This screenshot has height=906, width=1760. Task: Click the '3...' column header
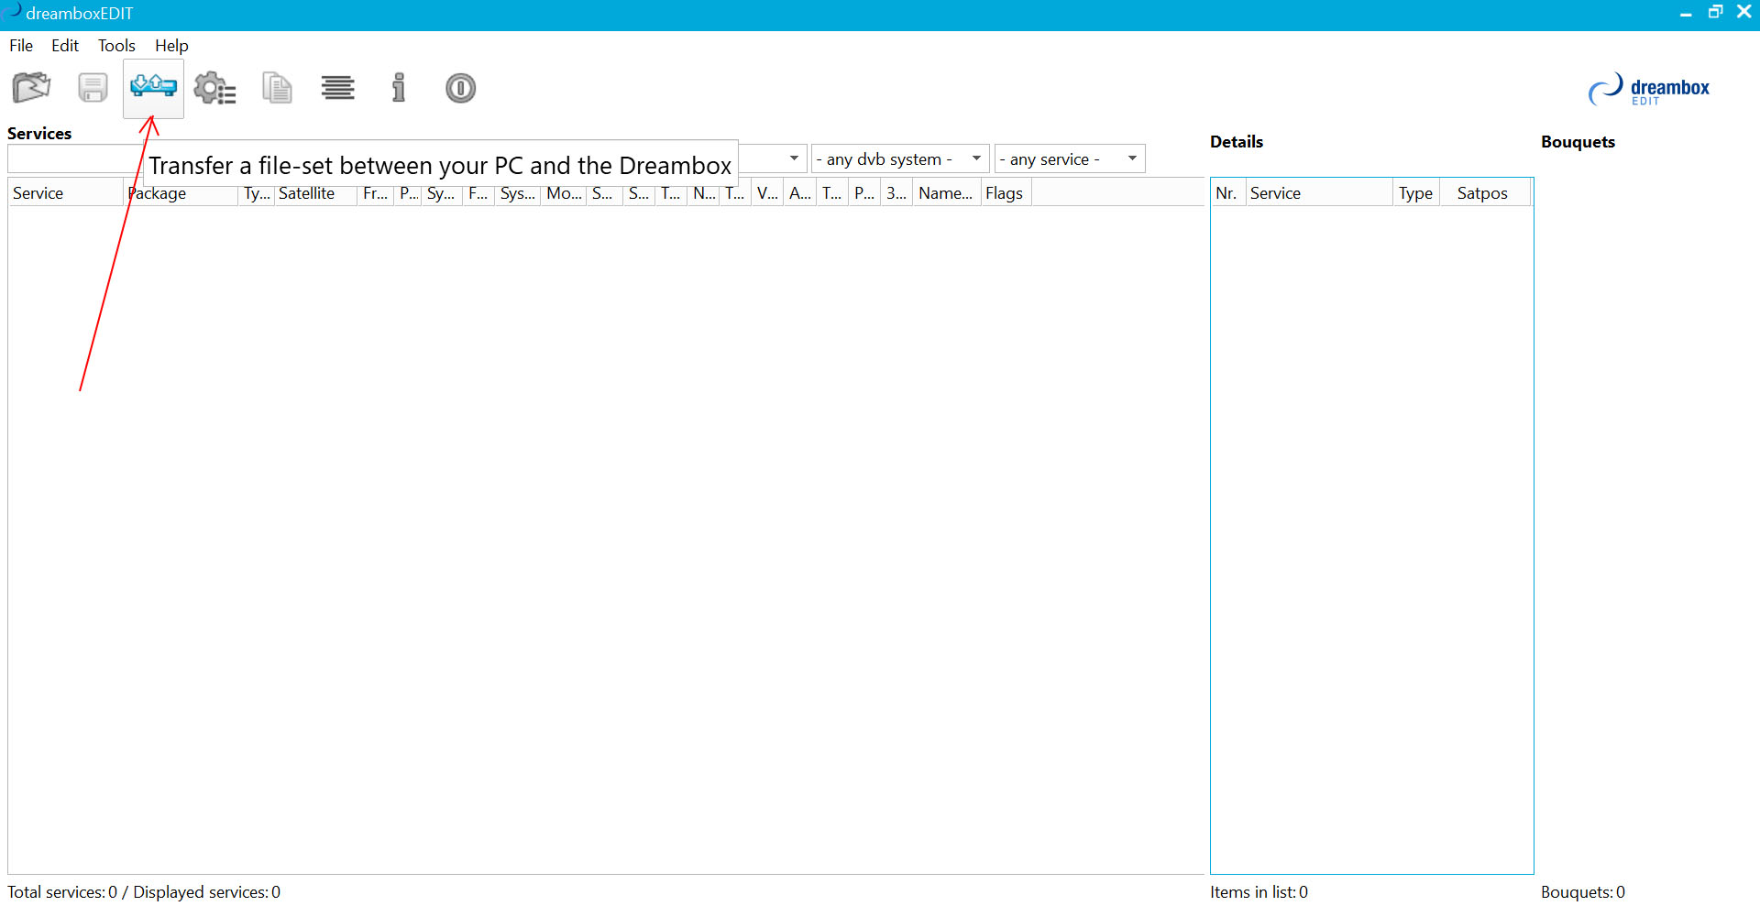point(896,193)
